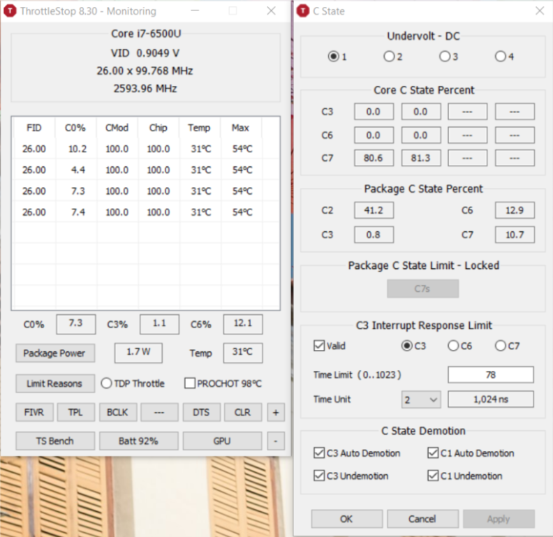This screenshot has width=553, height=537.
Task: Enable the PROCHOT 98°C checkbox
Action: pyautogui.click(x=190, y=383)
